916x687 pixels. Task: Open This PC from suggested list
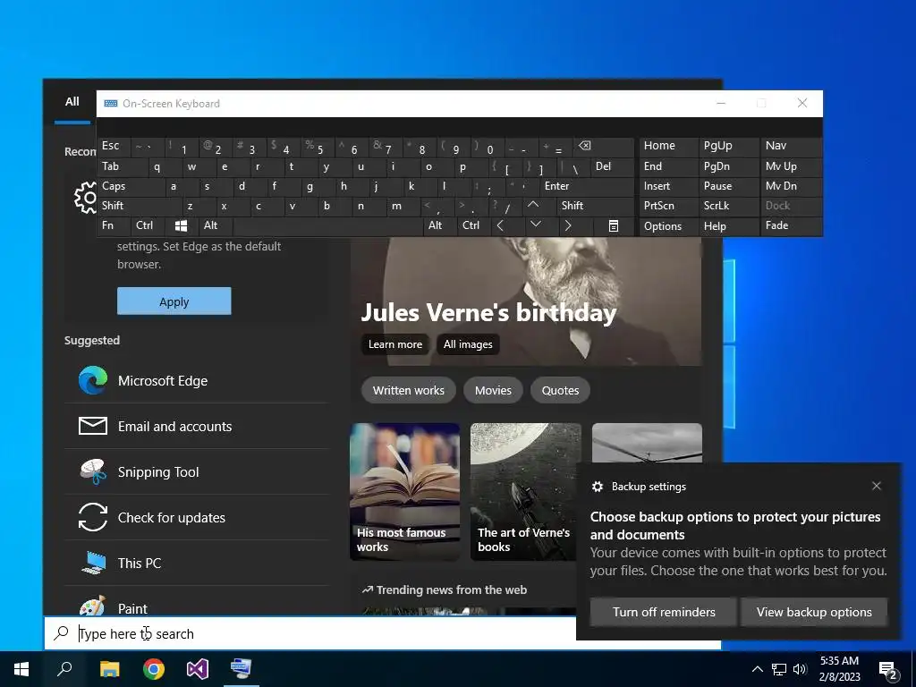pyautogui.click(x=197, y=564)
